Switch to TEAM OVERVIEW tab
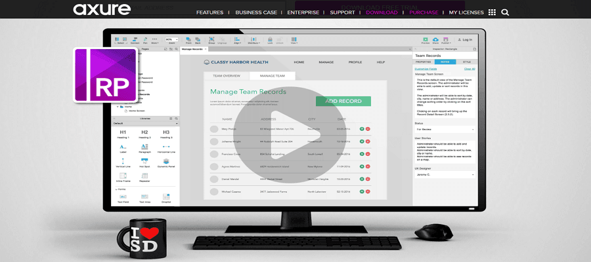Screen dimensions: 591x262 pyautogui.click(x=227, y=75)
